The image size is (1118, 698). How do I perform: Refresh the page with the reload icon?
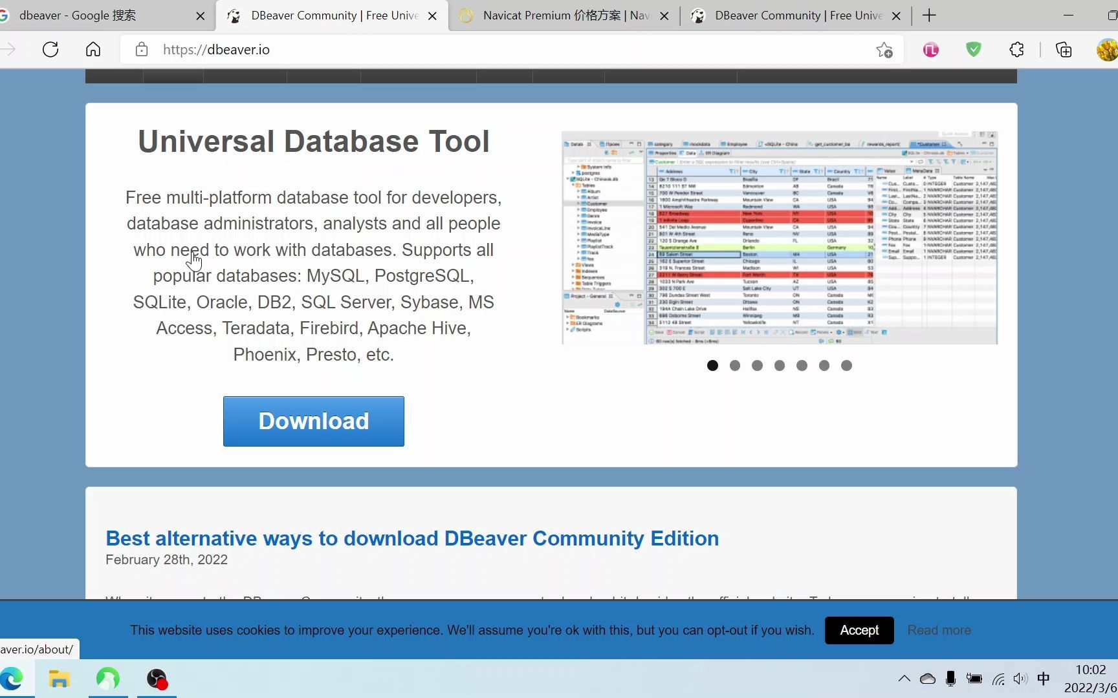coord(50,50)
